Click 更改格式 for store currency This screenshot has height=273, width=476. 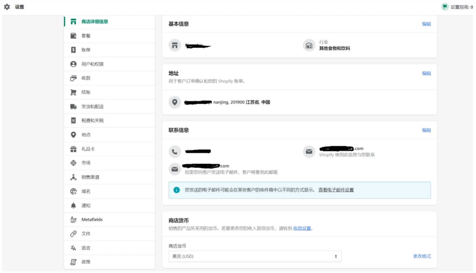(422, 256)
